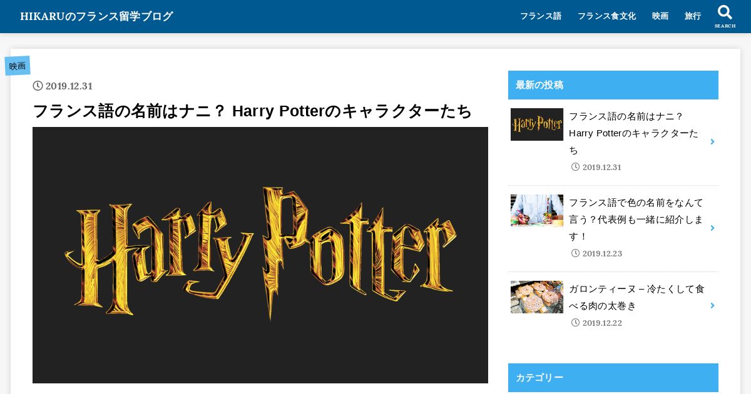Open the ガロンティーヌ post thumbnail

point(537,297)
